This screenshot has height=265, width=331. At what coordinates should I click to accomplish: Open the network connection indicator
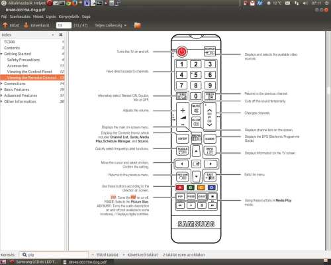click(x=297, y=3)
